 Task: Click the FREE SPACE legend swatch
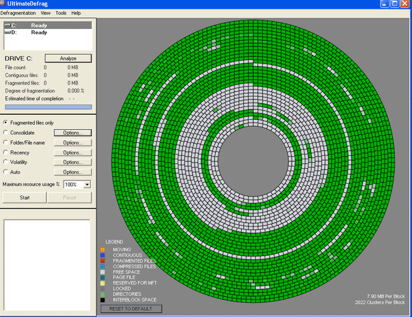(103, 272)
